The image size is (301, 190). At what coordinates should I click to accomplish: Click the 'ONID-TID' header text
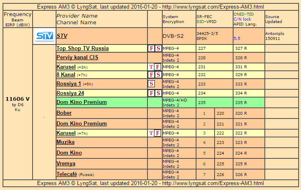tap(244, 14)
